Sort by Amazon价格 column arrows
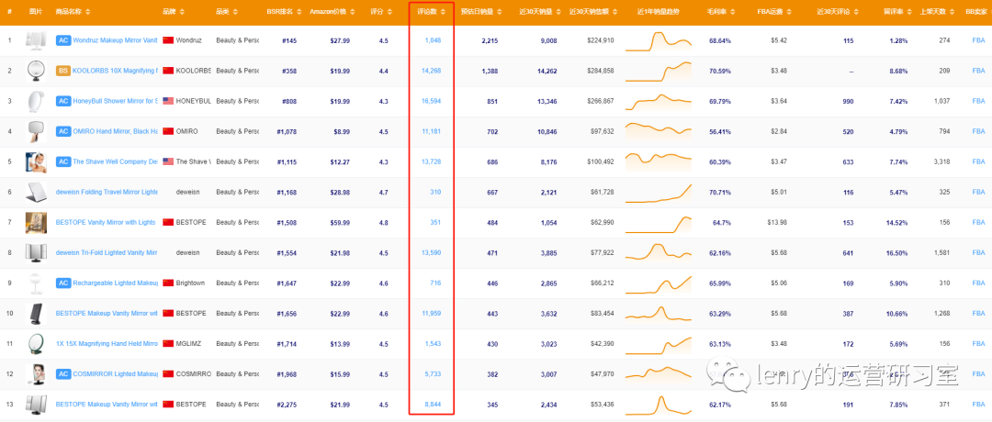The width and height of the screenshot is (992, 422). click(x=353, y=12)
